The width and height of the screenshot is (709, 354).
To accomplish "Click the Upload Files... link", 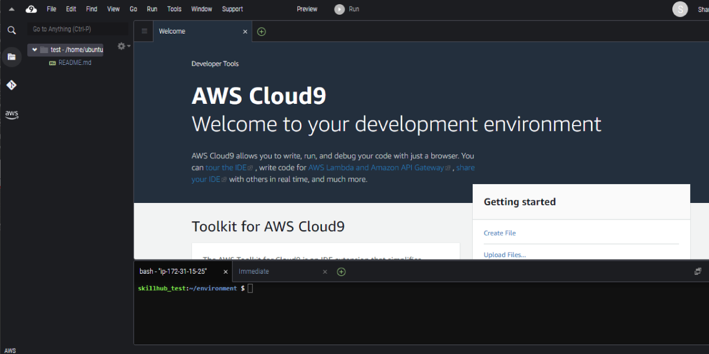I will [x=505, y=255].
